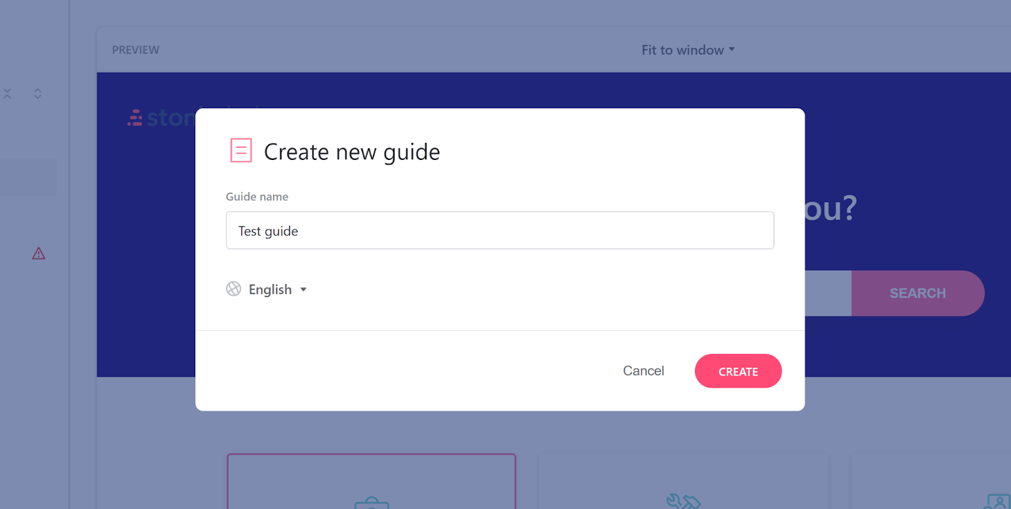The width and height of the screenshot is (1011, 509).
Task: Click the Stonly logo in preview
Action: 161,118
